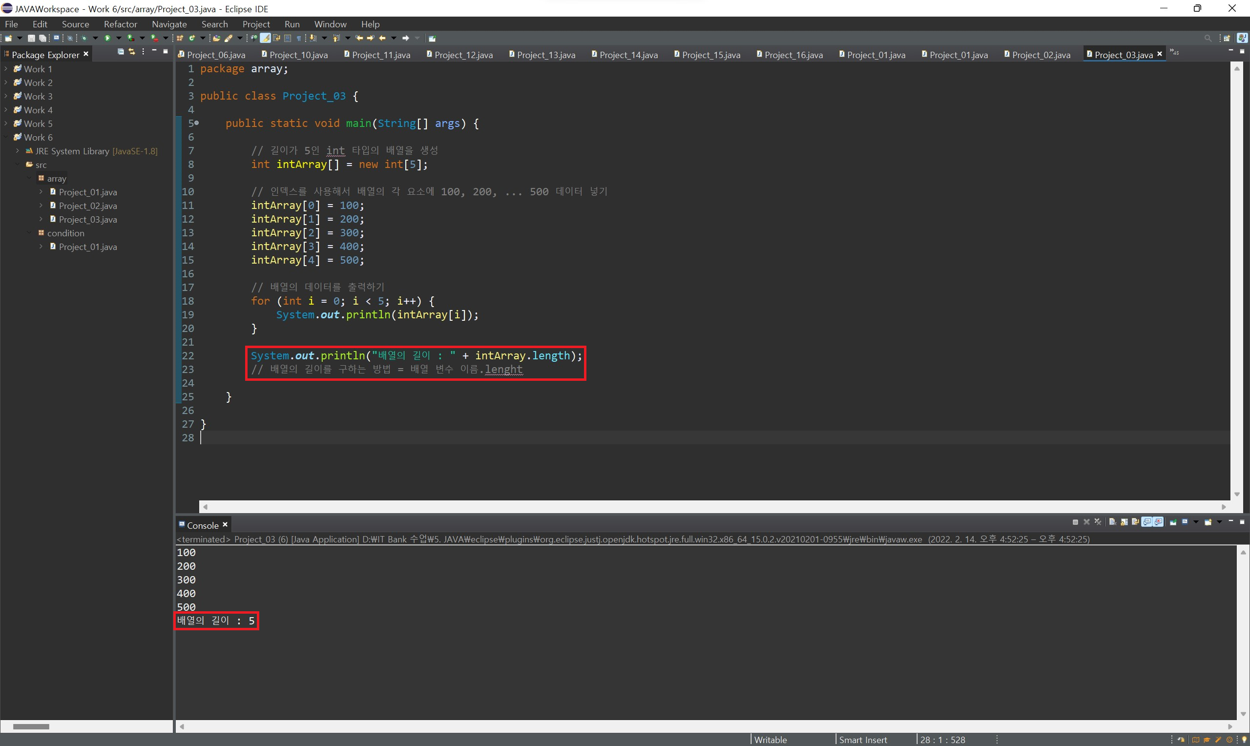Viewport: 1250px width, 746px height.
Task: Open the Run button dropdown arrow
Action: [119, 38]
